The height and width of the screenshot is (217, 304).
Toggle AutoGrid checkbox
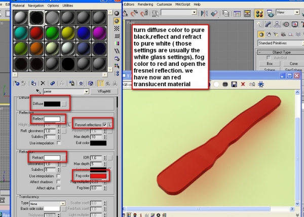[x=269, y=58]
